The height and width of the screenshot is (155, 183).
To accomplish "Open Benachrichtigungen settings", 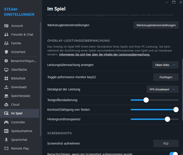I will [x=20, y=61].
